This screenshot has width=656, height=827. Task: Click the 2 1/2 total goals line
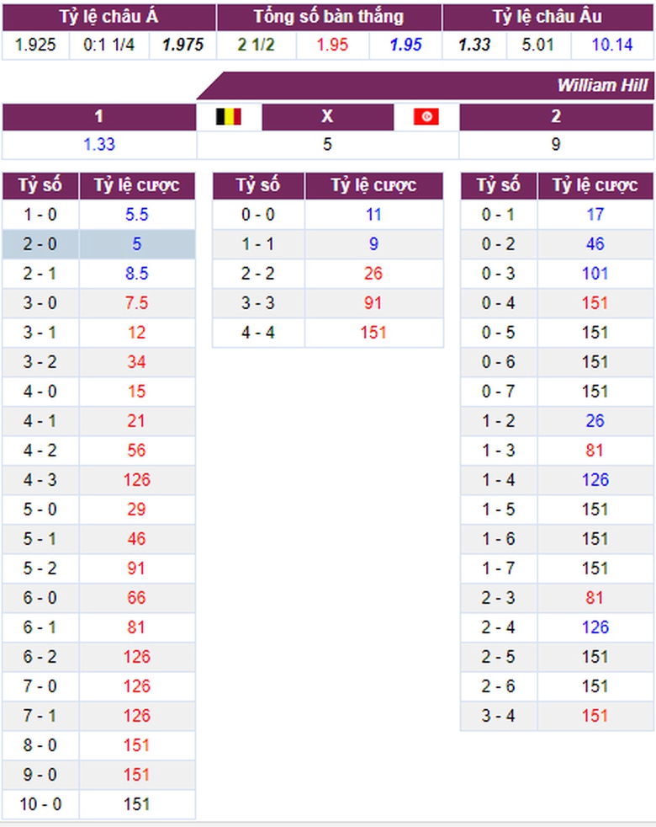click(x=256, y=45)
